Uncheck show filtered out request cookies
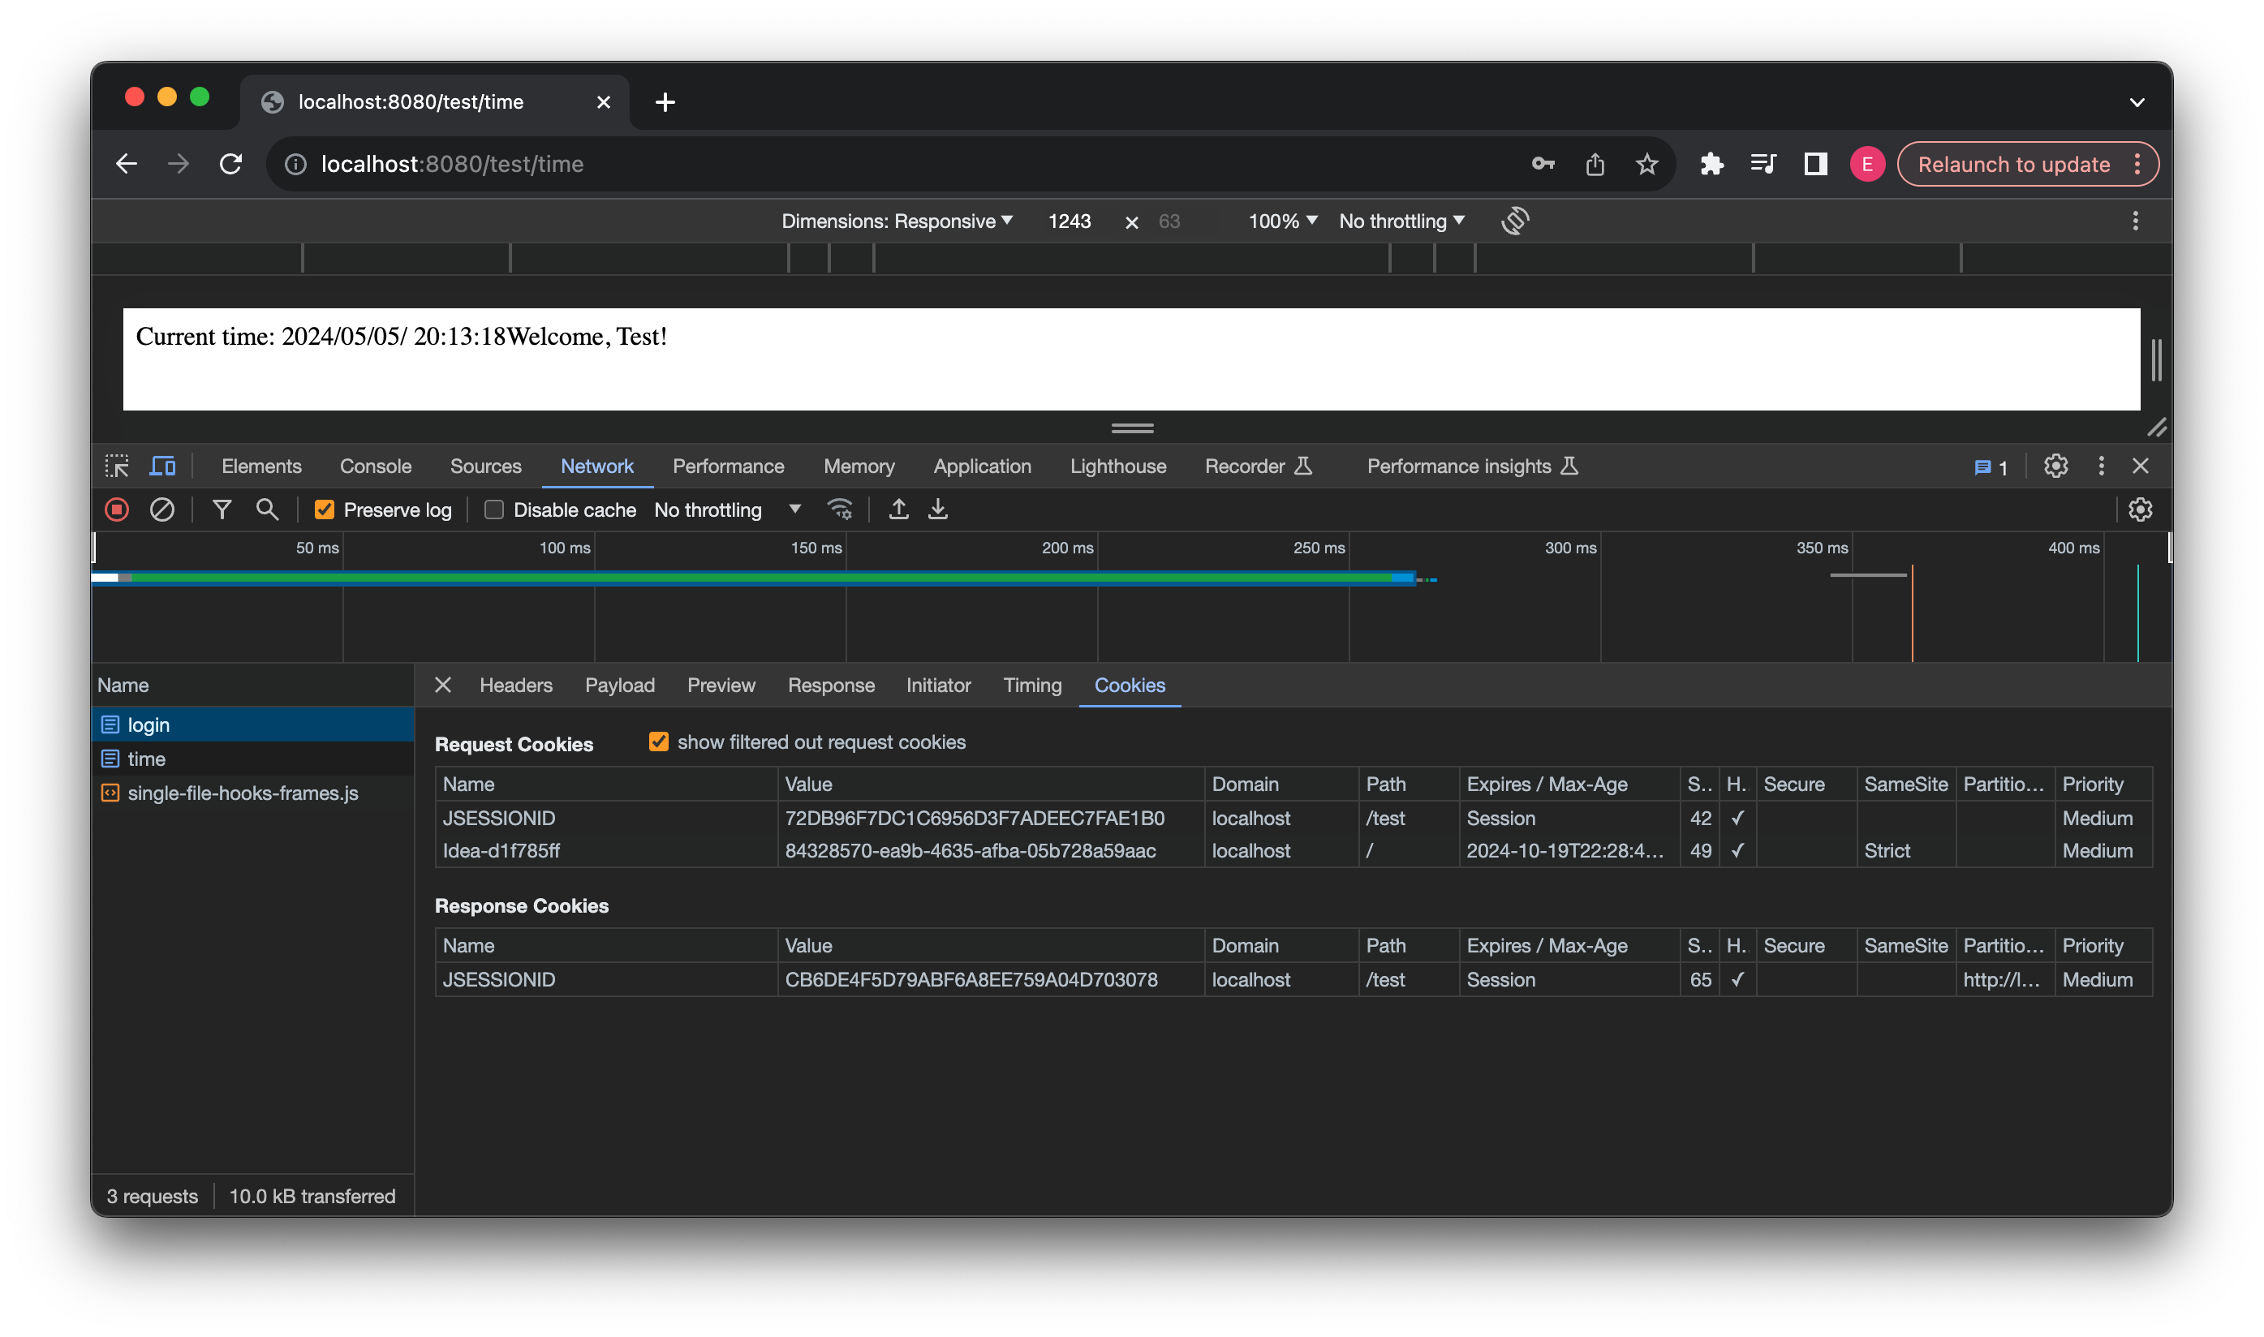 pos(659,742)
